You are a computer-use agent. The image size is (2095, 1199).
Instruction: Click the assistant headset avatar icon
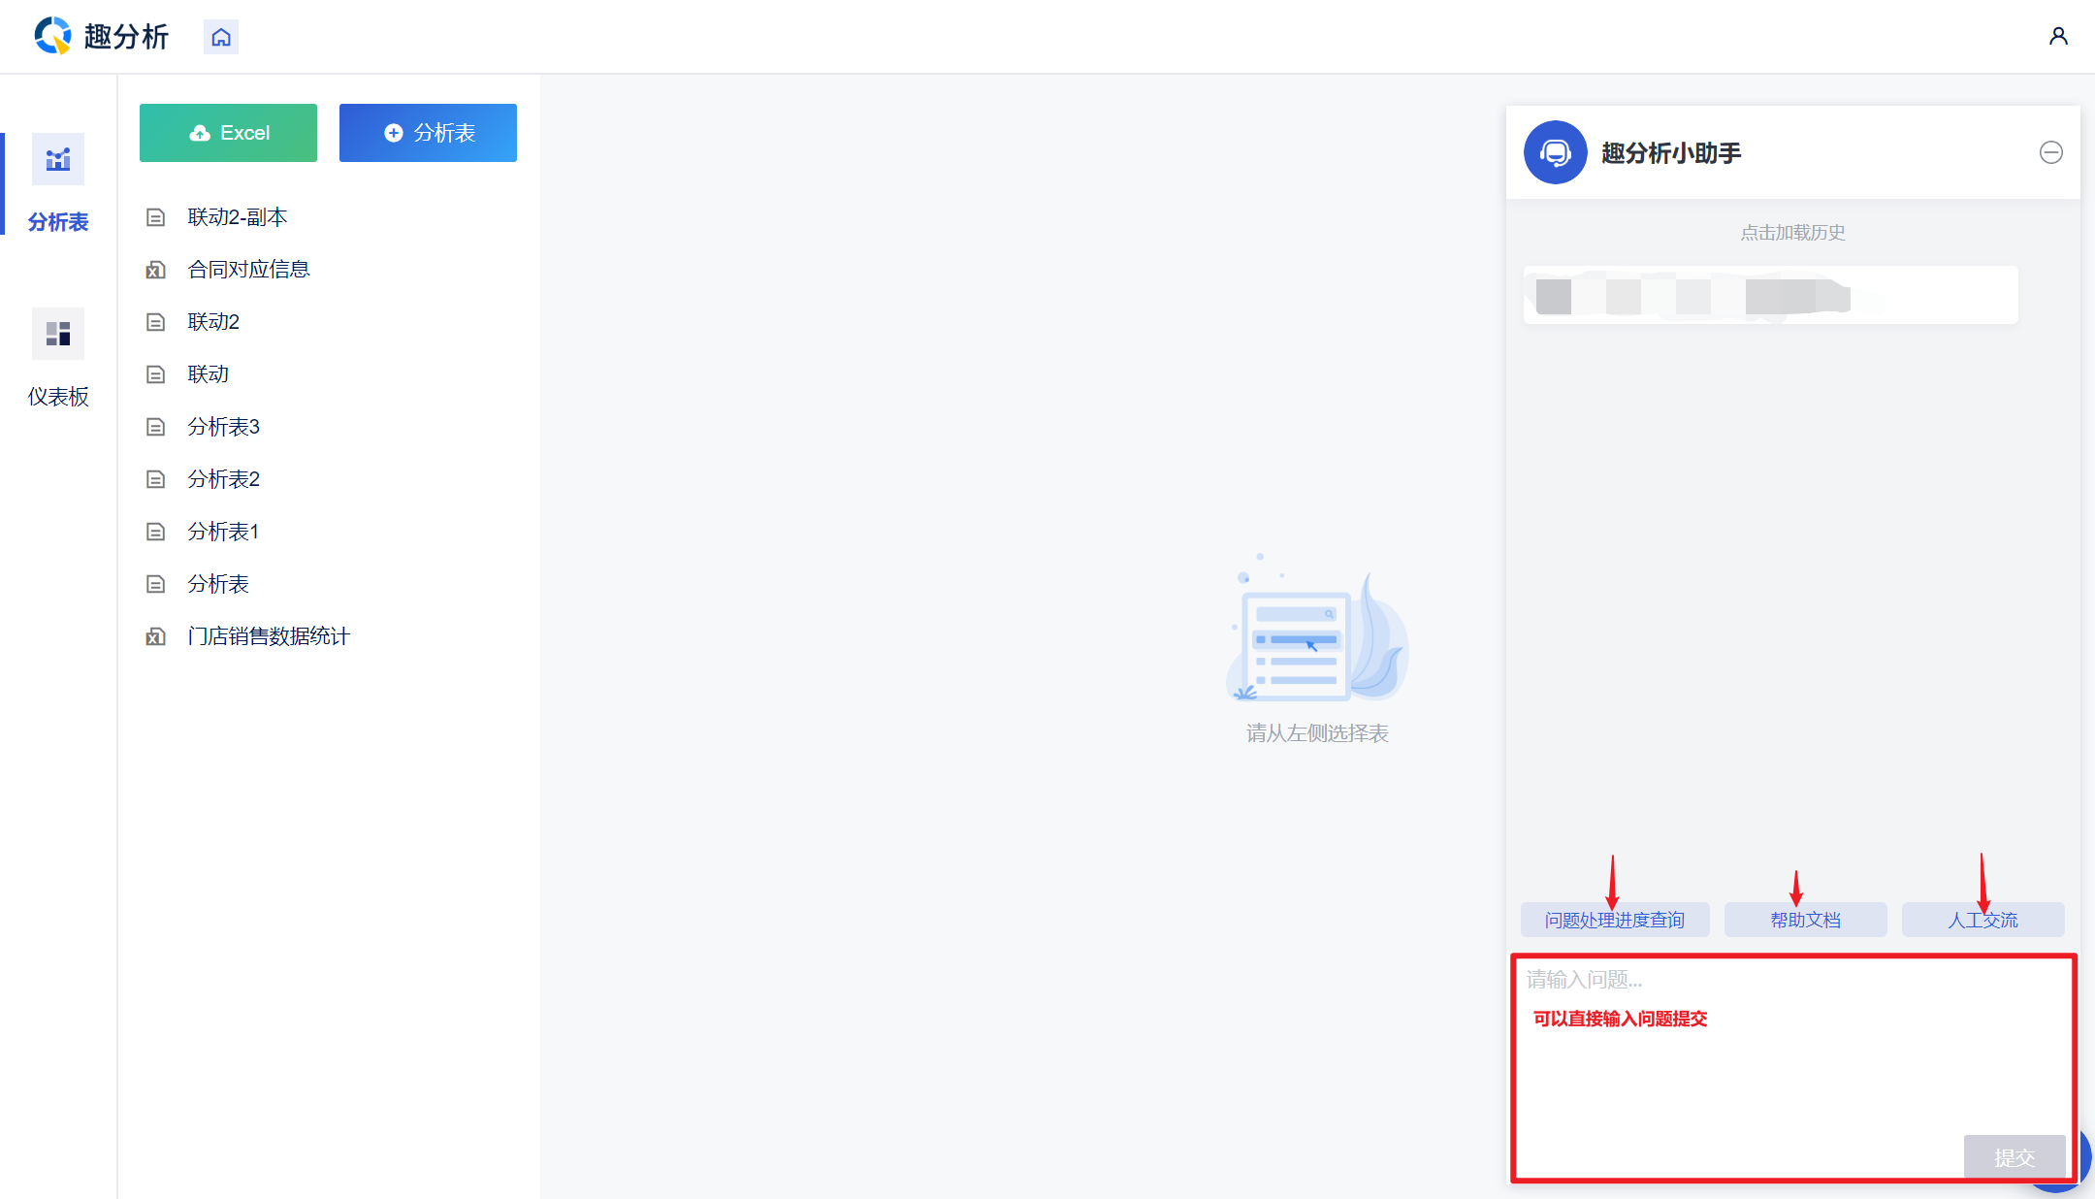point(1555,152)
